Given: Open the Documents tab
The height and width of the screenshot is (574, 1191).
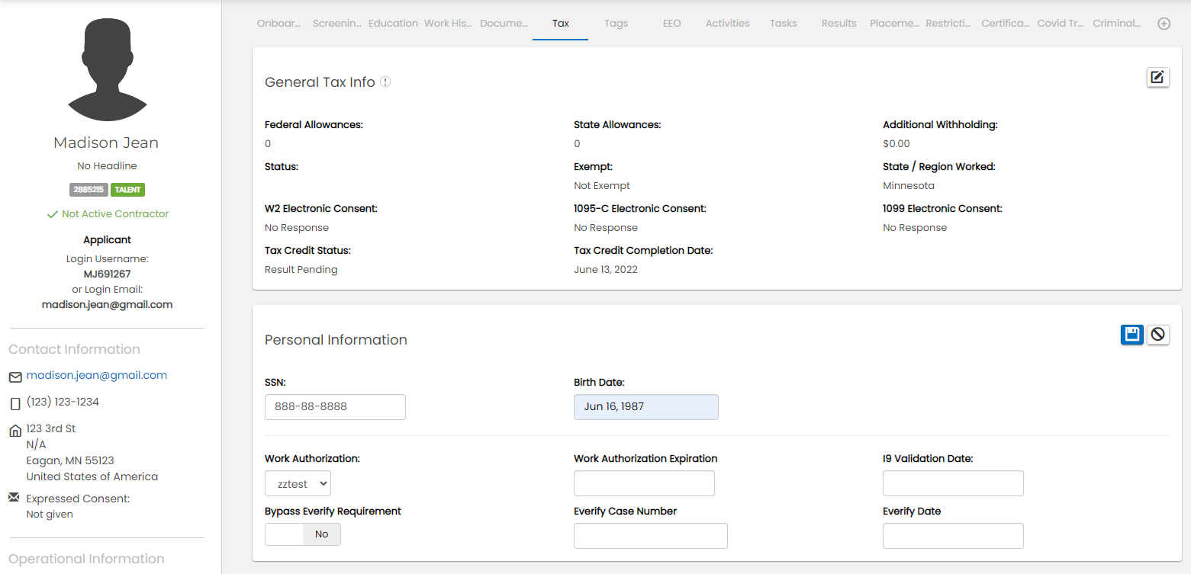Looking at the screenshot, I should [x=504, y=24].
